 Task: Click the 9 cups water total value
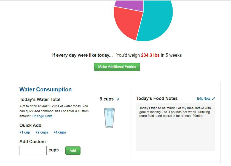(107, 99)
